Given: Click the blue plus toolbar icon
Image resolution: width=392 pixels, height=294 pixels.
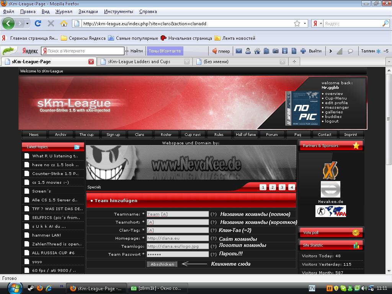Looking at the screenshot, I should pyautogui.click(x=303, y=51).
